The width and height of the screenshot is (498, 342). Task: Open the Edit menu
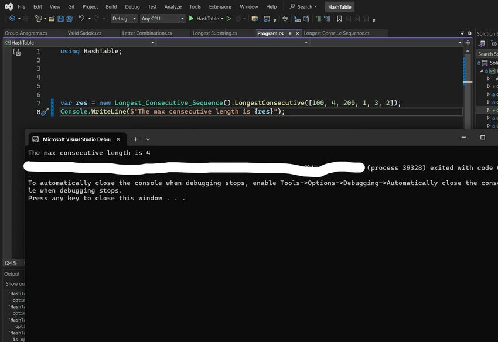(x=37, y=6)
